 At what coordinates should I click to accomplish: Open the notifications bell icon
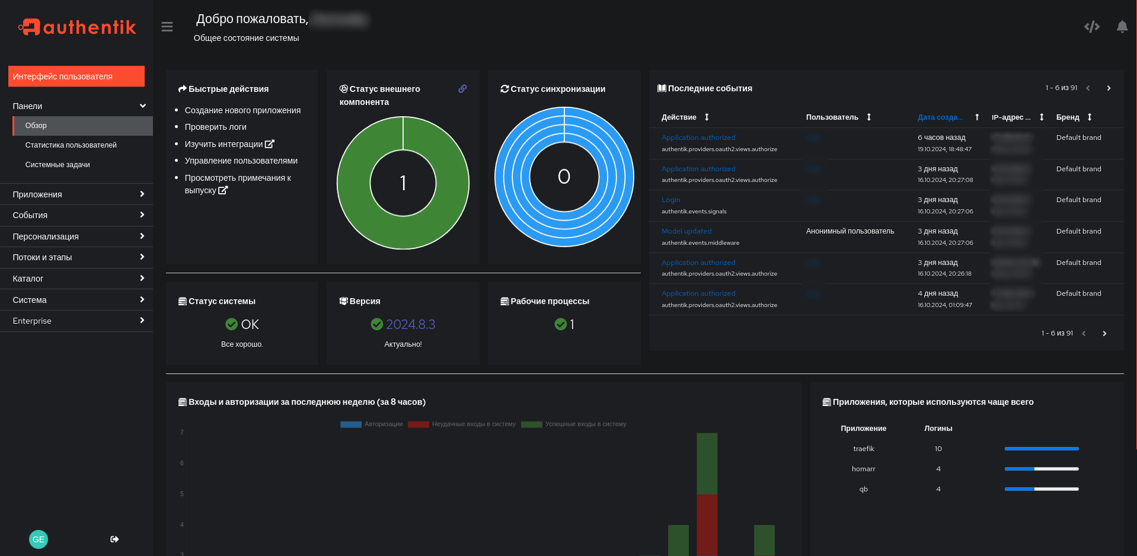click(1122, 27)
